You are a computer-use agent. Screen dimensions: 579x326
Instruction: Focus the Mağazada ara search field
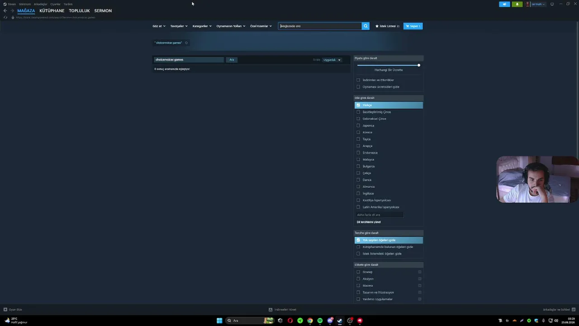(x=320, y=26)
